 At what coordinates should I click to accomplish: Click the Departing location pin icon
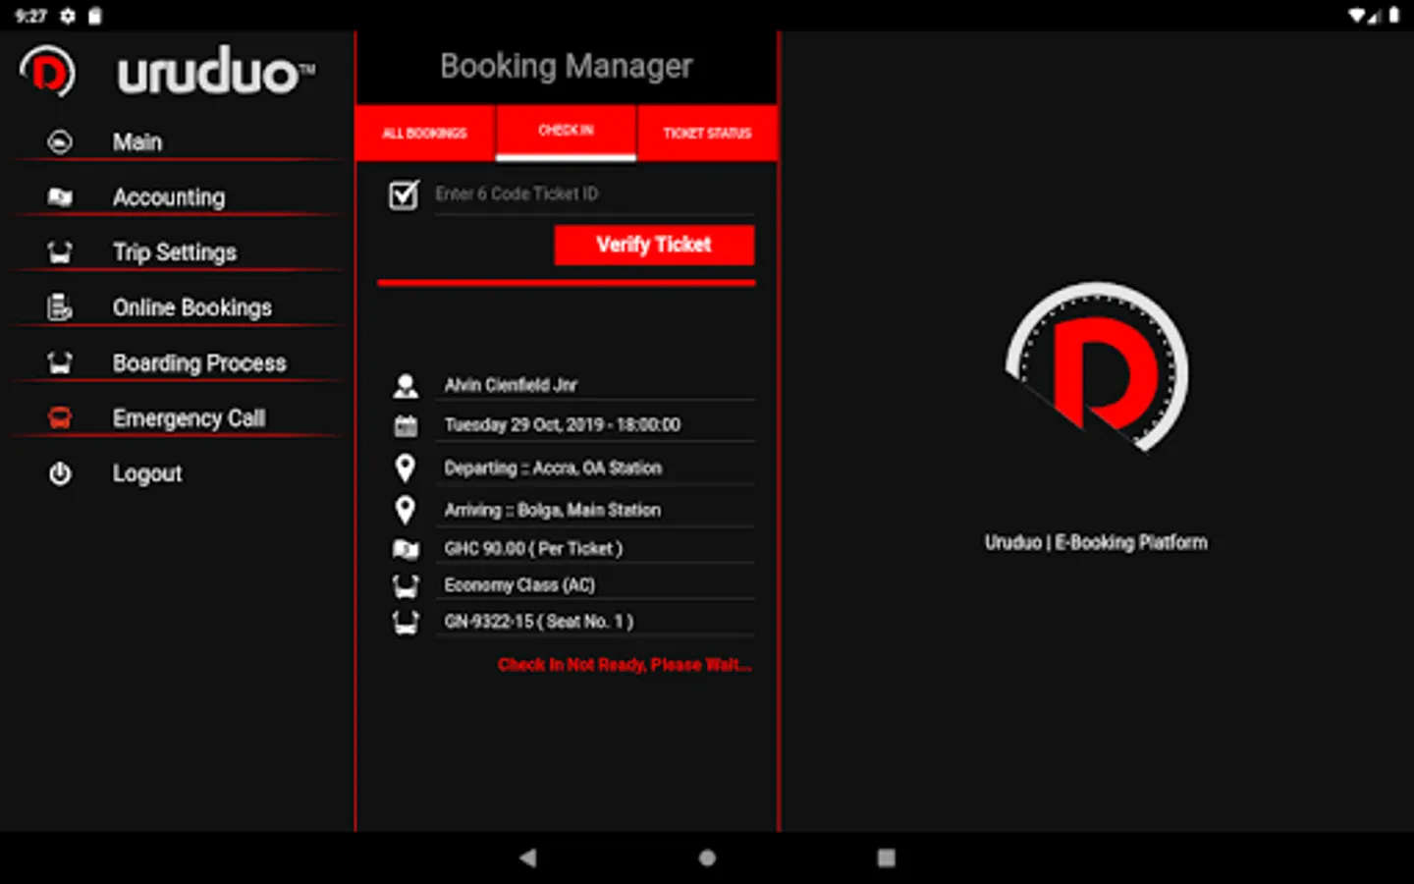[x=405, y=469]
